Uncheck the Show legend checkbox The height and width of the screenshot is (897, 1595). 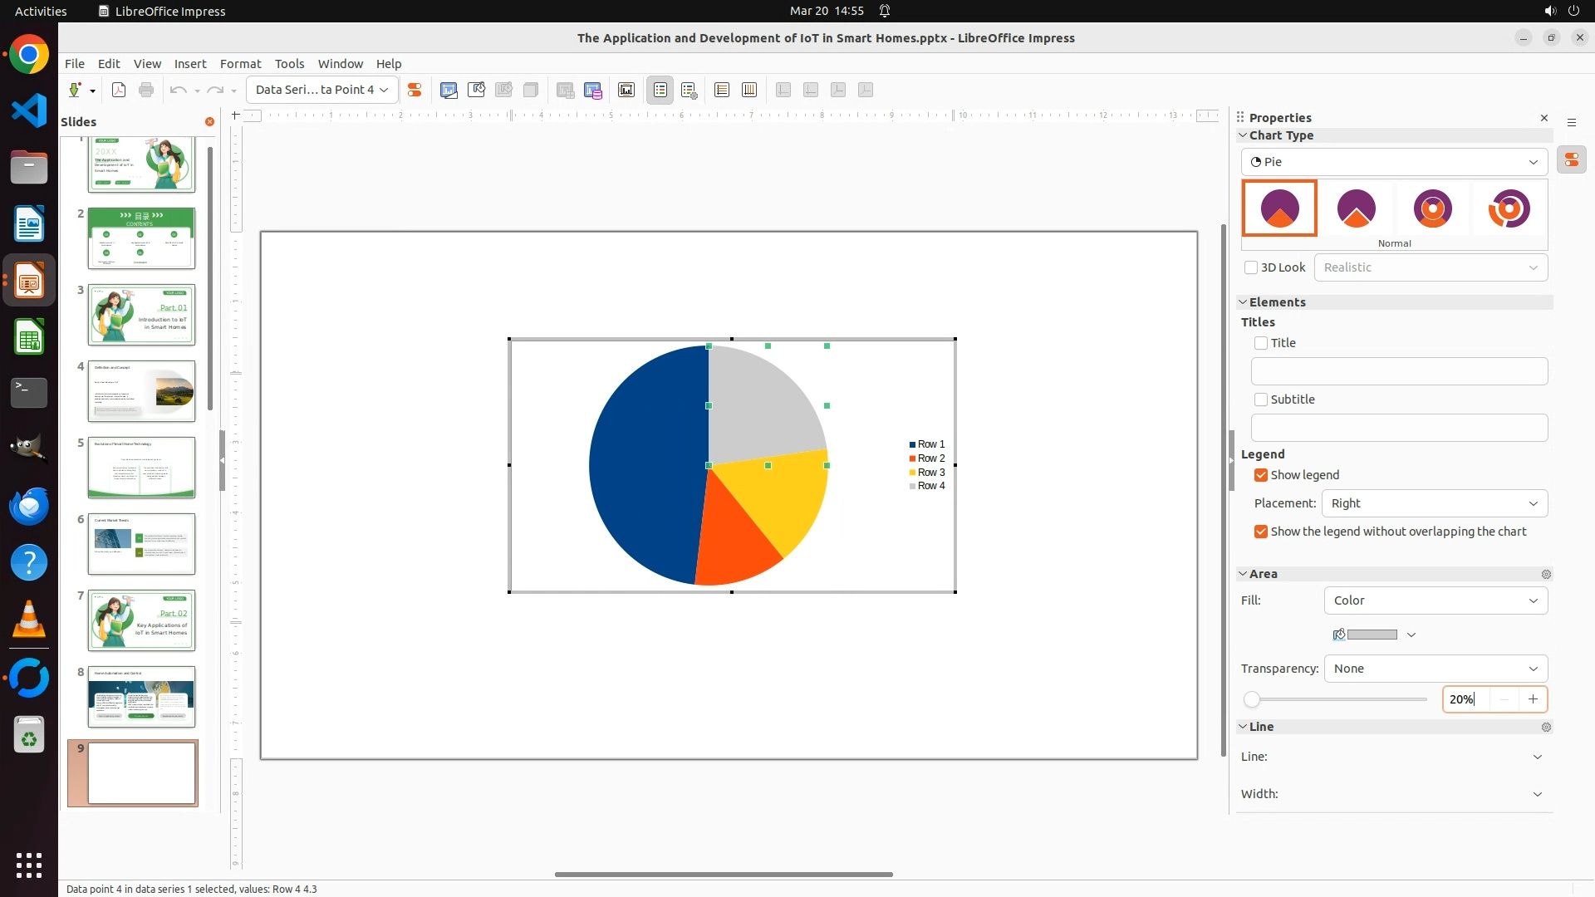(1261, 475)
